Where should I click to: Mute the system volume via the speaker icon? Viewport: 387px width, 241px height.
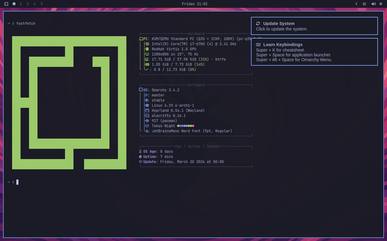coord(374,4)
